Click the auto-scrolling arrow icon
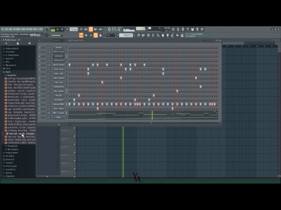 tap(86, 35)
